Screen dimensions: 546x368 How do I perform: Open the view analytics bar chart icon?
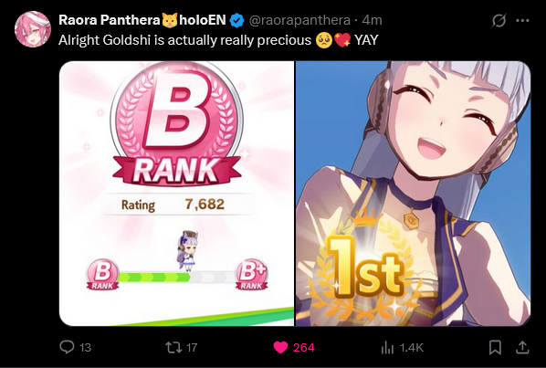click(387, 347)
